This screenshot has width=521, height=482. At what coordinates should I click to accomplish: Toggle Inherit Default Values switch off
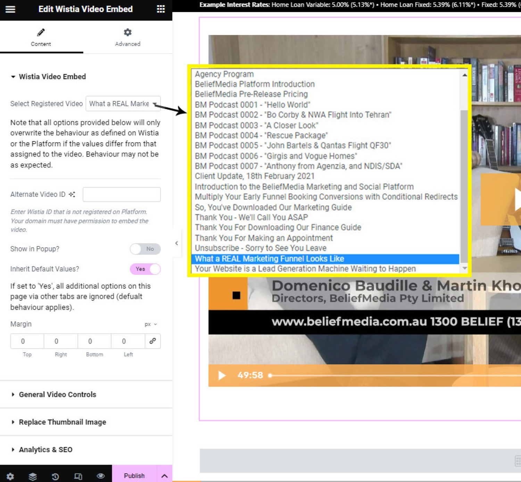pyautogui.click(x=145, y=269)
